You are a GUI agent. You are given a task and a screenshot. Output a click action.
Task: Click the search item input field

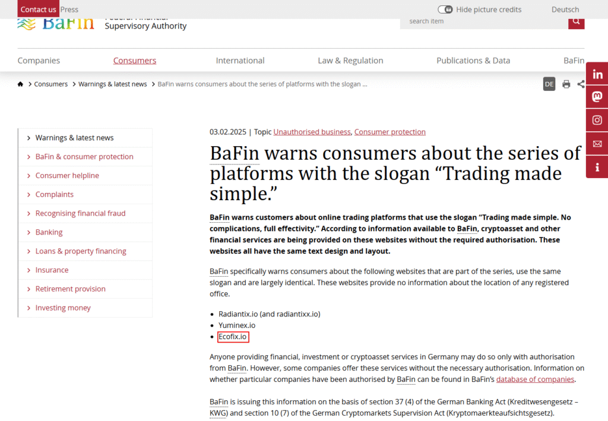(x=484, y=23)
